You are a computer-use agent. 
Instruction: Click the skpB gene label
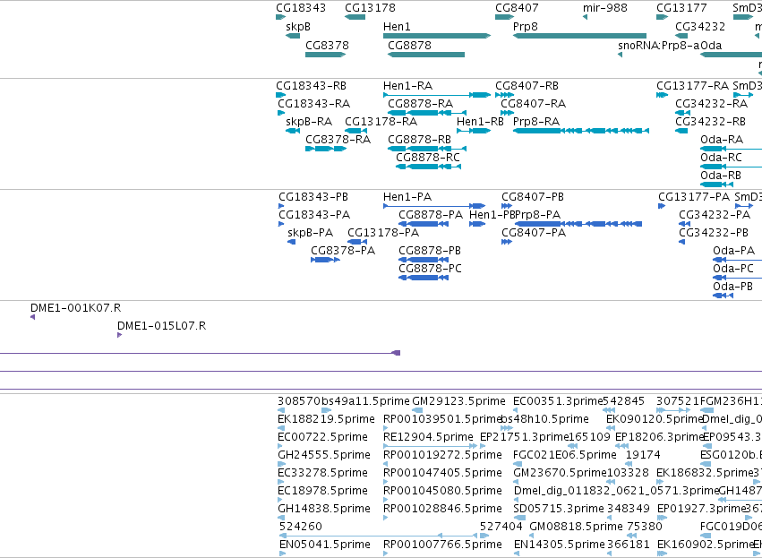click(298, 27)
